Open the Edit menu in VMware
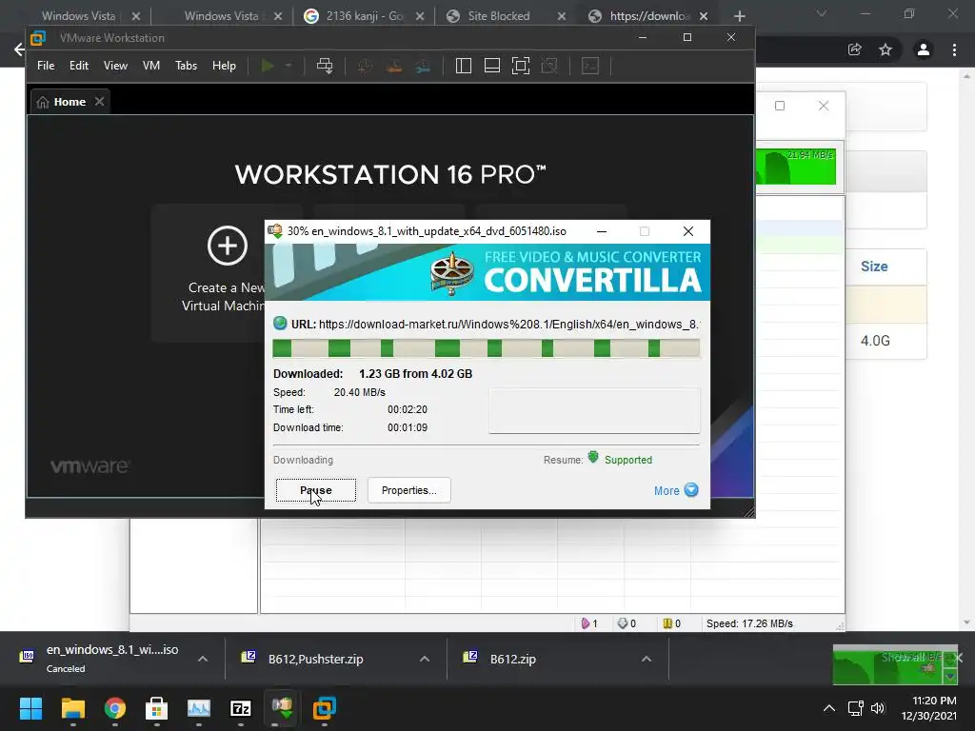The image size is (975, 731). (78, 66)
